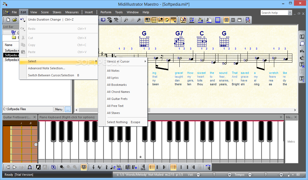Click the chord name 'Db m' tool
The width and height of the screenshot is (308, 180).
302,51
